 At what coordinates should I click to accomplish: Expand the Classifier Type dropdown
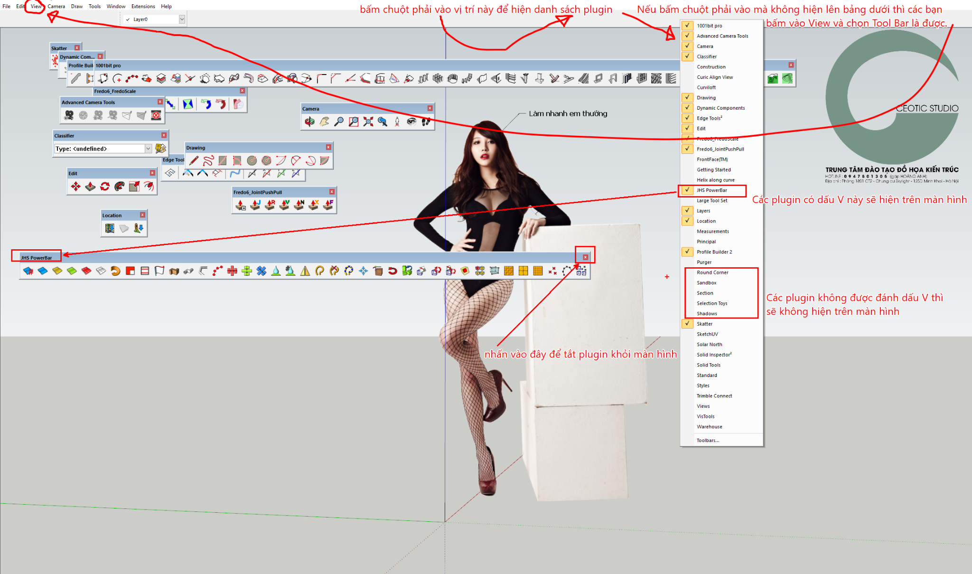pyautogui.click(x=148, y=149)
